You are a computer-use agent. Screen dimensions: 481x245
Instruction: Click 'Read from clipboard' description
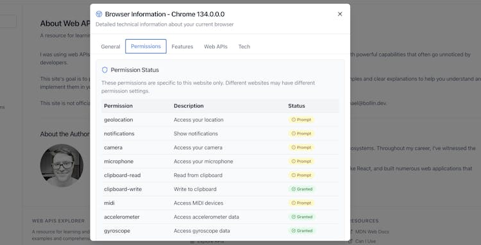(198, 175)
